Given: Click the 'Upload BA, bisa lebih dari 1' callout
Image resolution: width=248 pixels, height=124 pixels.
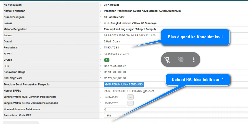Looking at the screenshot, I should [x=197, y=79].
